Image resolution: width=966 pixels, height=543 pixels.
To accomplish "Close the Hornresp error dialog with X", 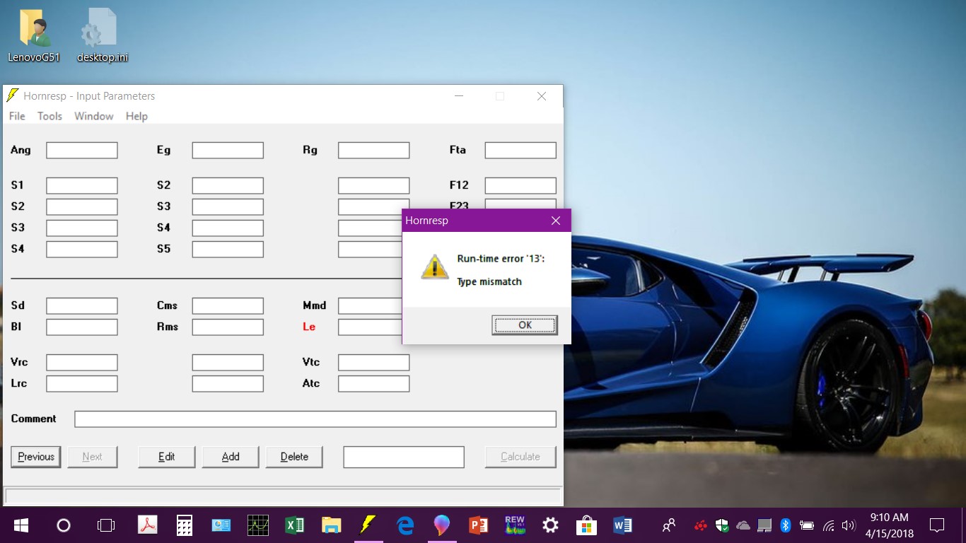I will [556, 221].
